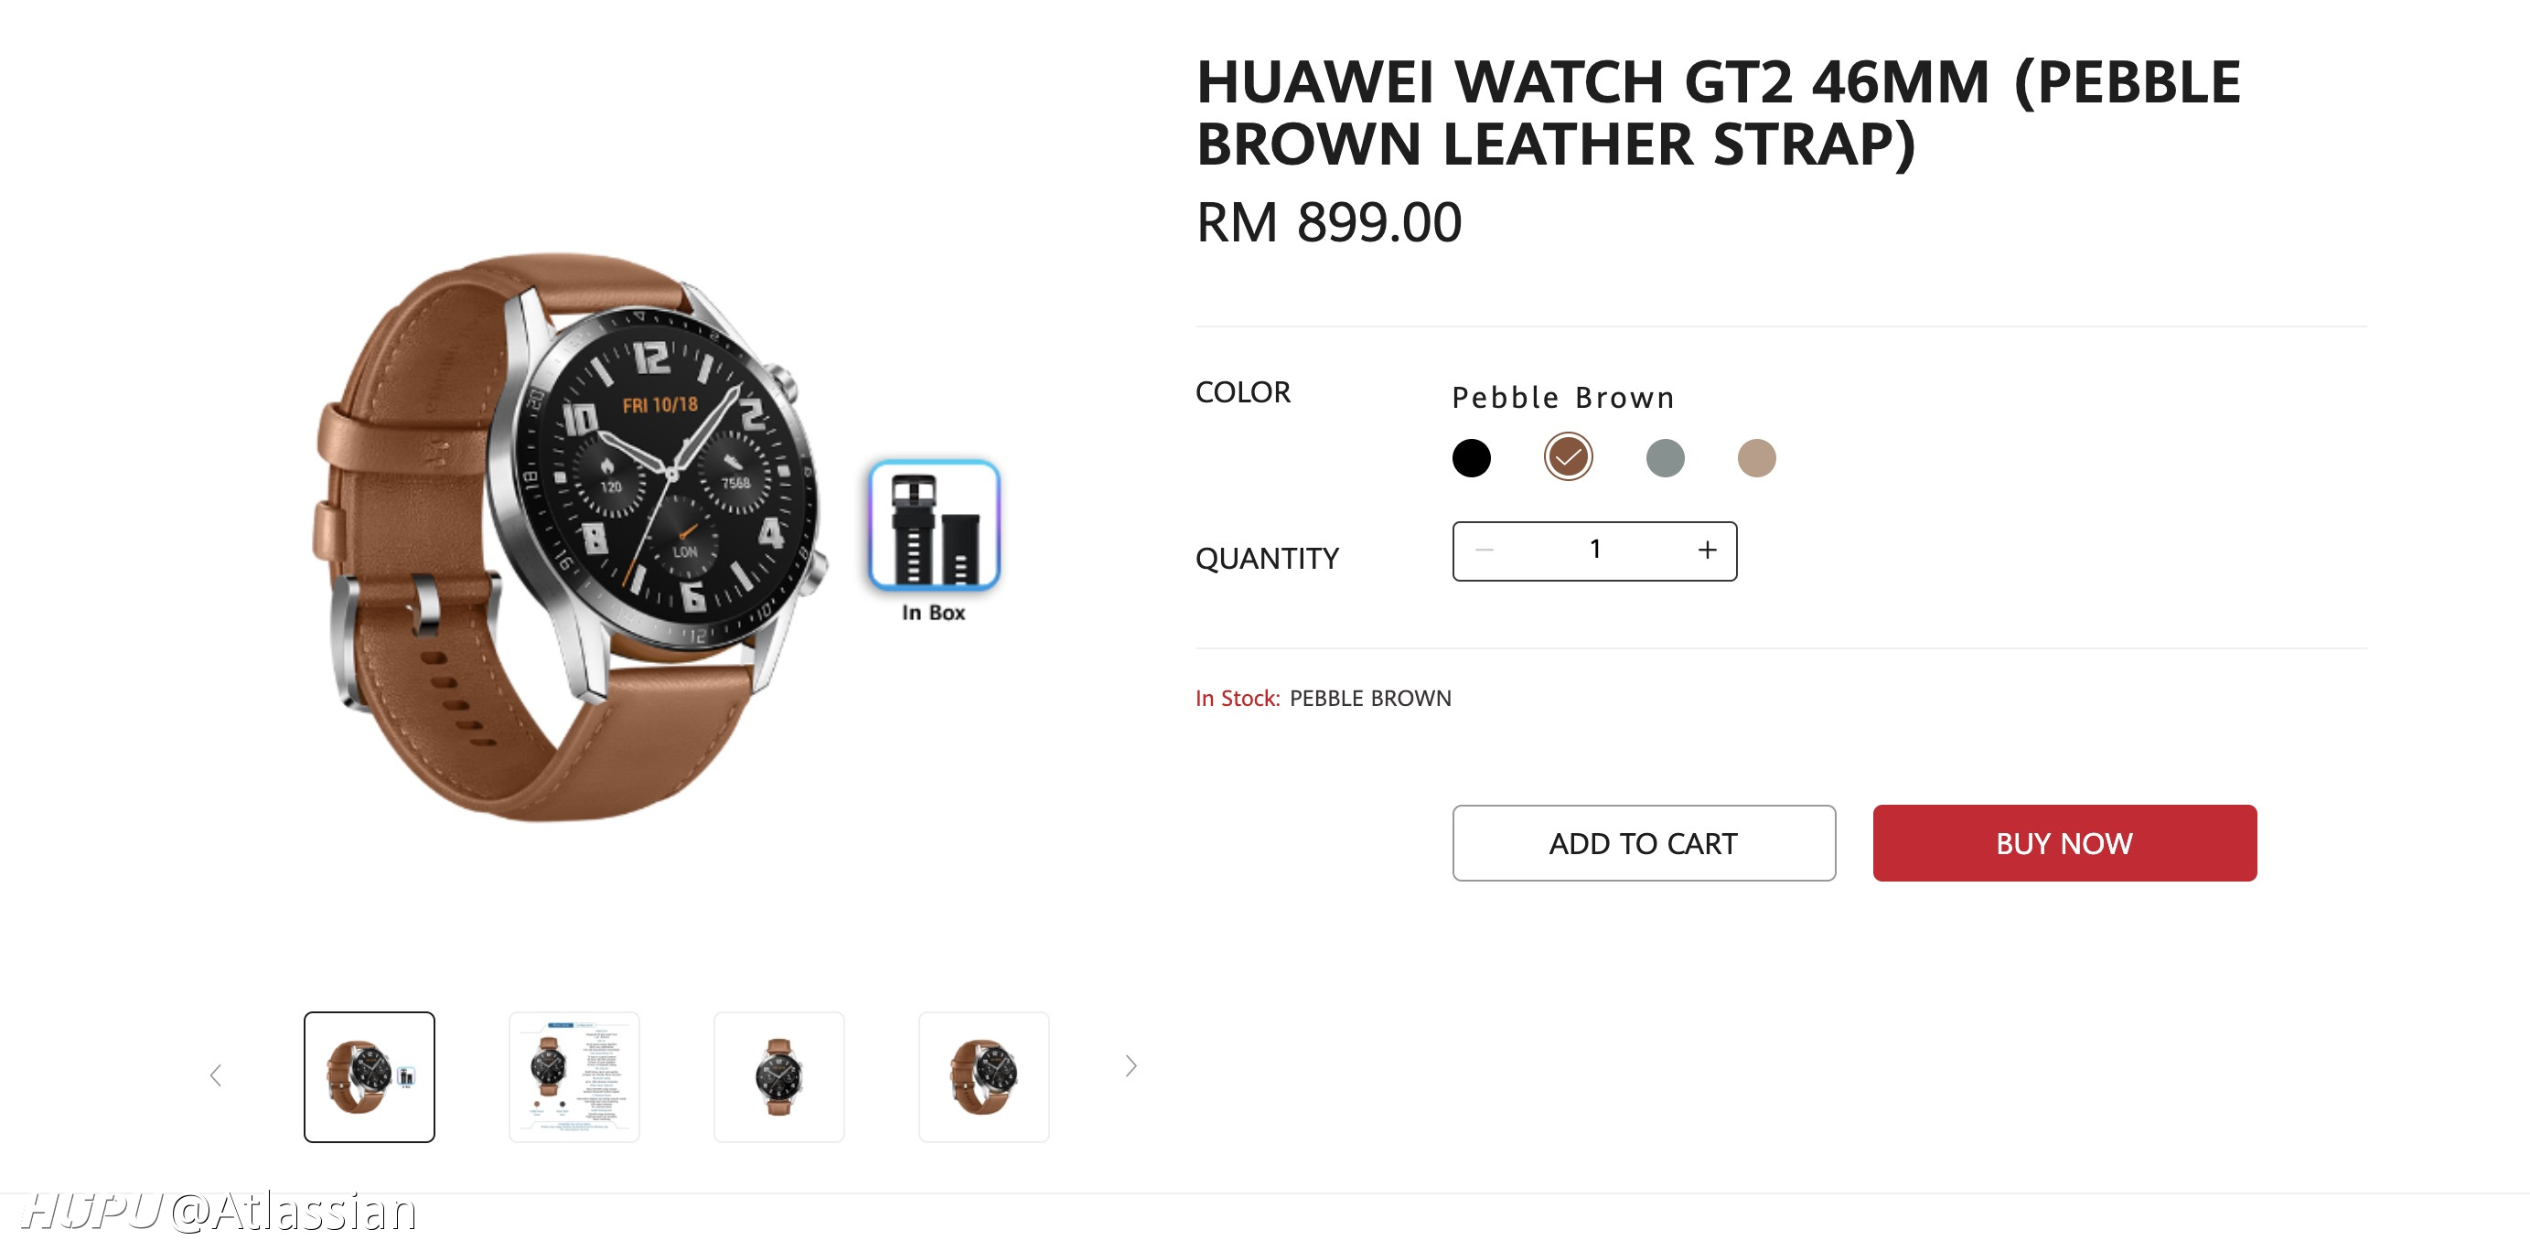
Task: Open first thumbnail with In Box badge
Action: pyautogui.click(x=370, y=1076)
